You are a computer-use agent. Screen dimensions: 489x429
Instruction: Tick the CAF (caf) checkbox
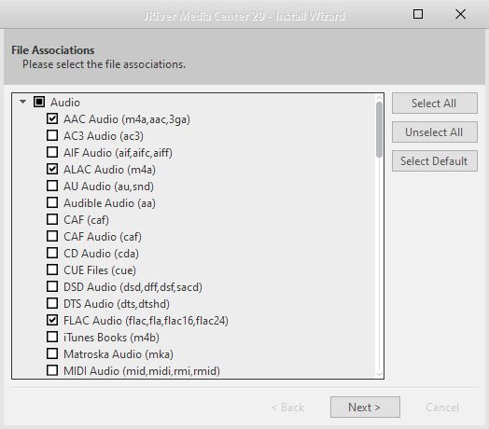[x=52, y=219]
